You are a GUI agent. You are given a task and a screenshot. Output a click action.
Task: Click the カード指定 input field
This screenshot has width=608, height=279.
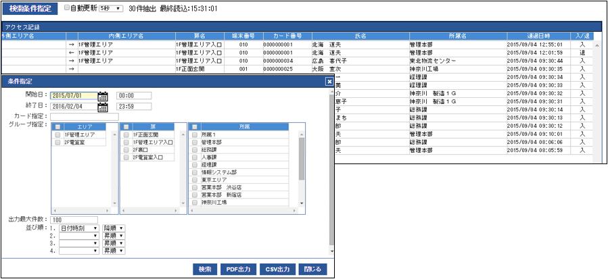coord(79,117)
